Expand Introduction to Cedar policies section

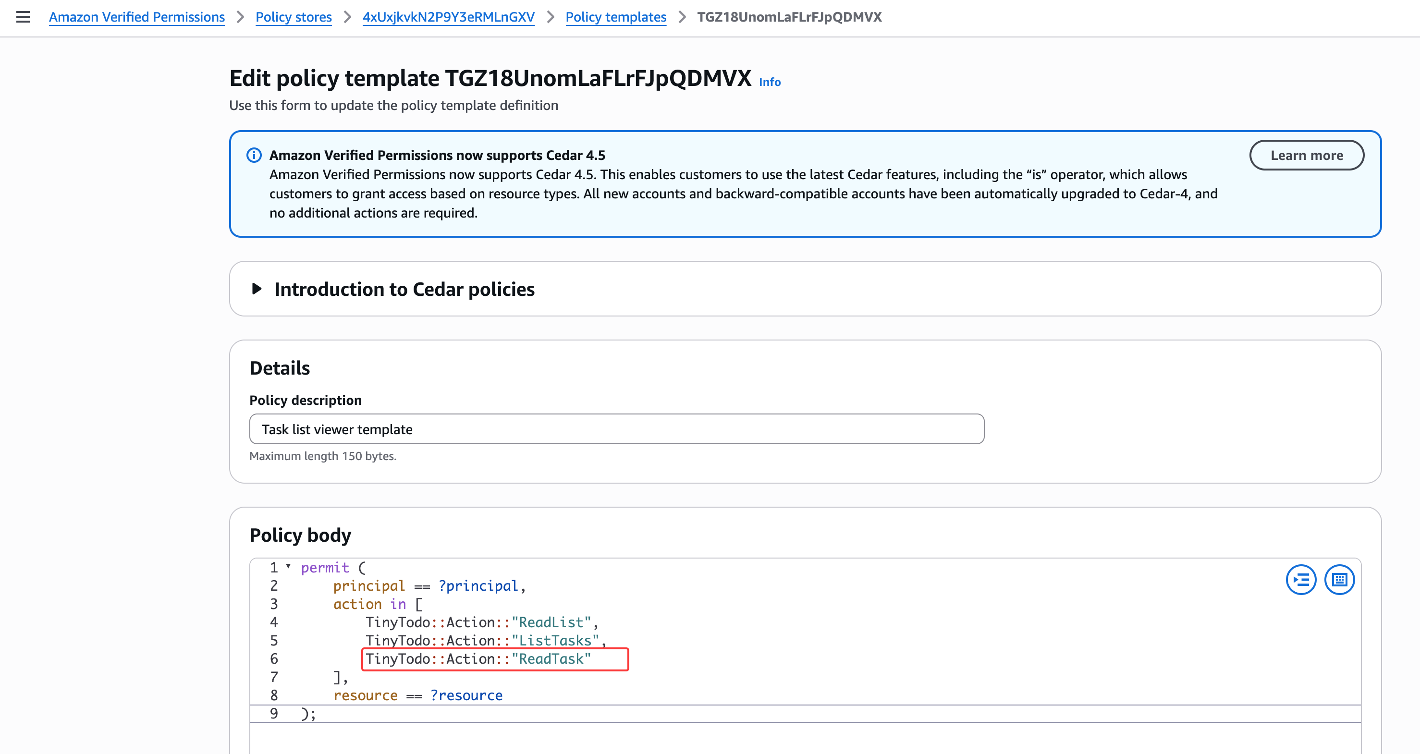click(x=257, y=289)
